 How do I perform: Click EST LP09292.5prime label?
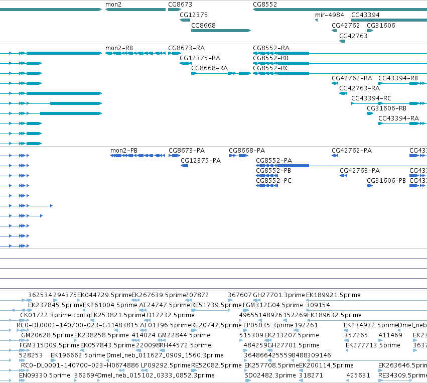coord(166,365)
